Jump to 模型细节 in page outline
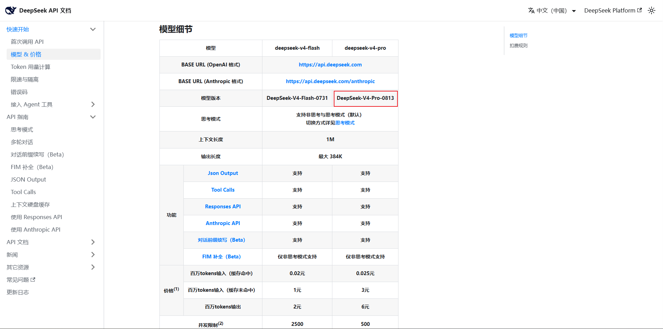The height and width of the screenshot is (329, 663). tap(519, 35)
